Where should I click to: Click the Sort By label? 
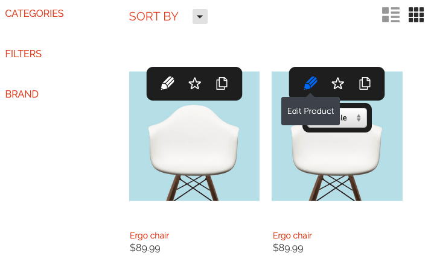(x=154, y=16)
